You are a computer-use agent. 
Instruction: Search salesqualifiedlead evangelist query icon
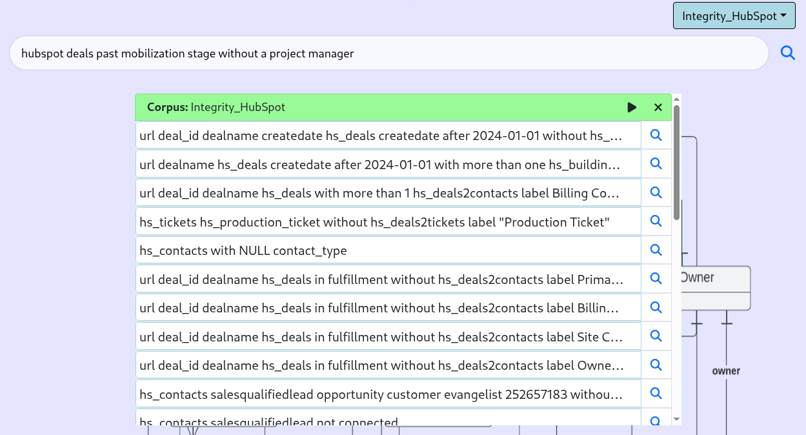pyautogui.click(x=656, y=393)
